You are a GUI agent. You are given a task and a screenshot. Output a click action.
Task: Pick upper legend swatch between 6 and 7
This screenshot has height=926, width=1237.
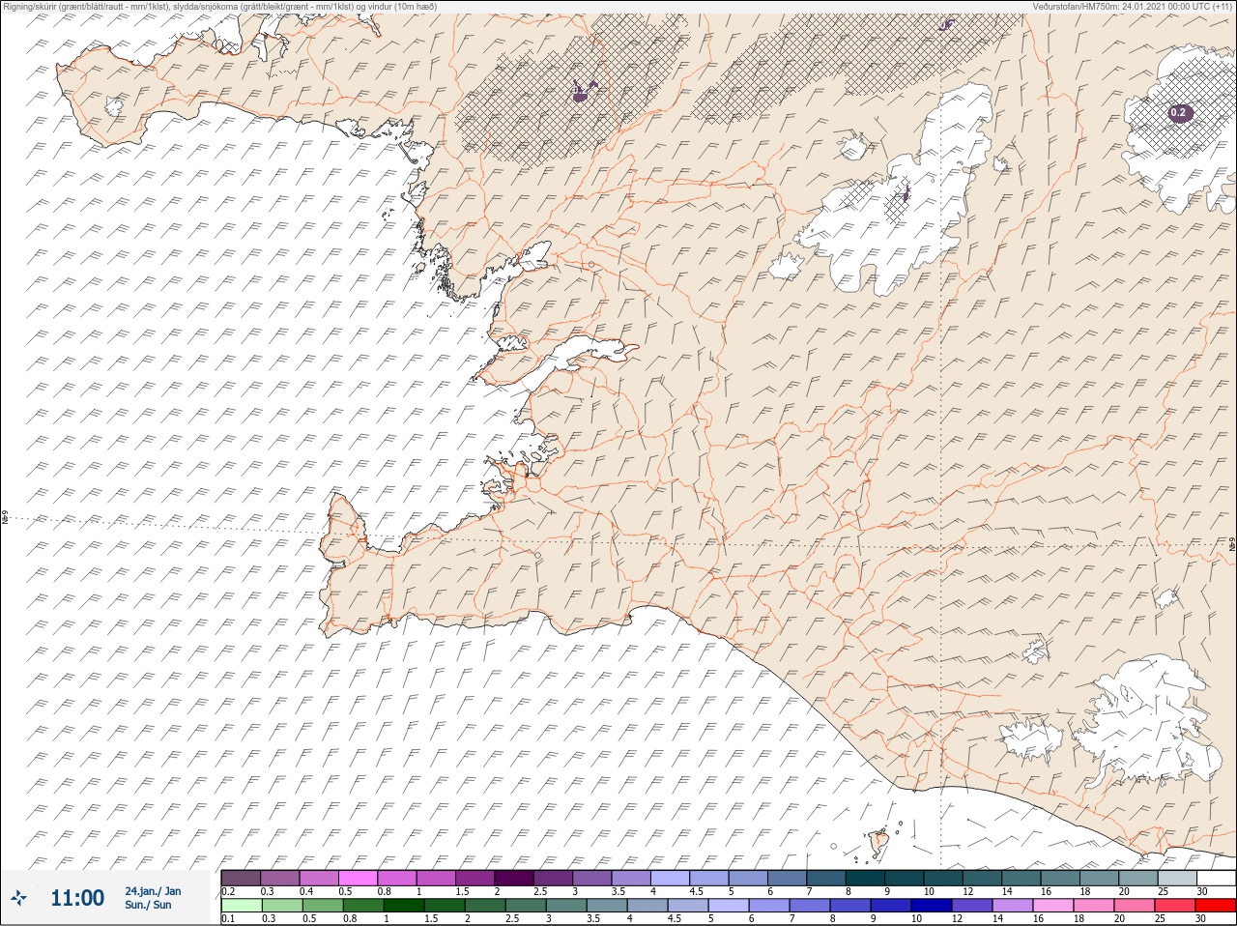[x=787, y=878]
